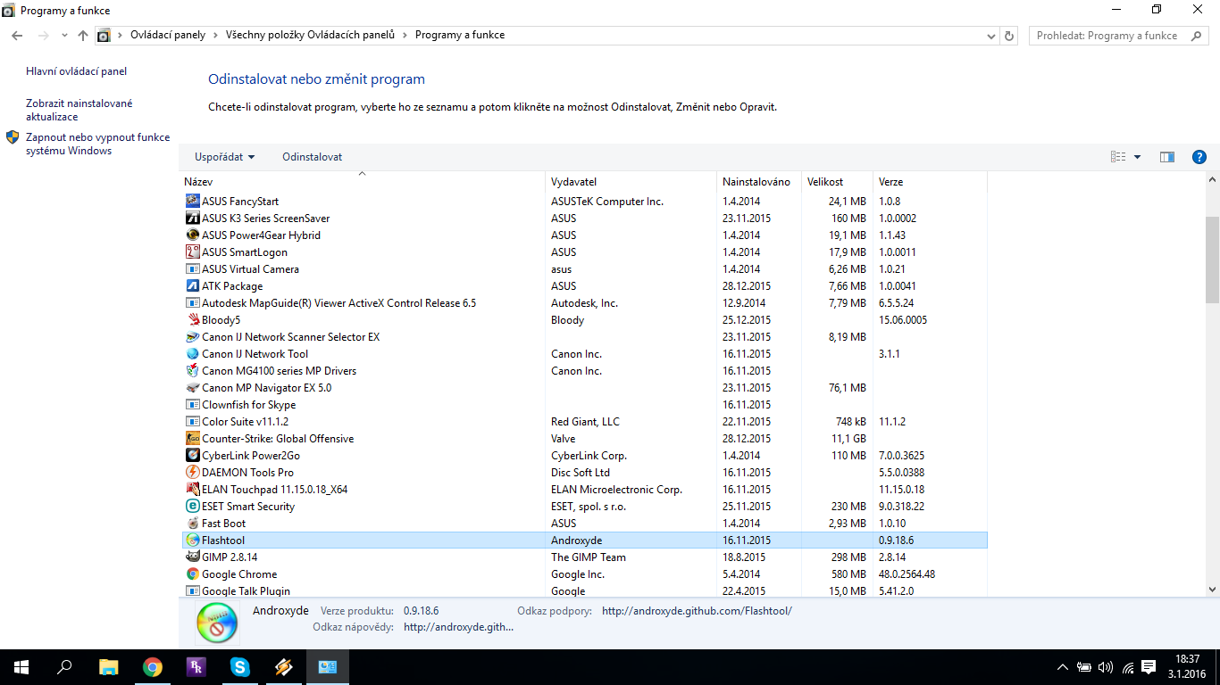Sort by Nainstalováno column header
The height and width of the screenshot is (685, 1220).
pos(758,182)
